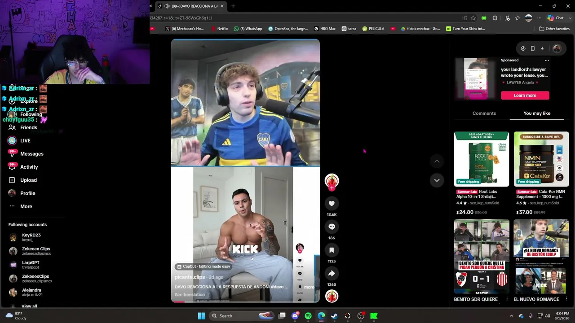
Task: Share the video with the arrow icon
Action: (332, 274)
